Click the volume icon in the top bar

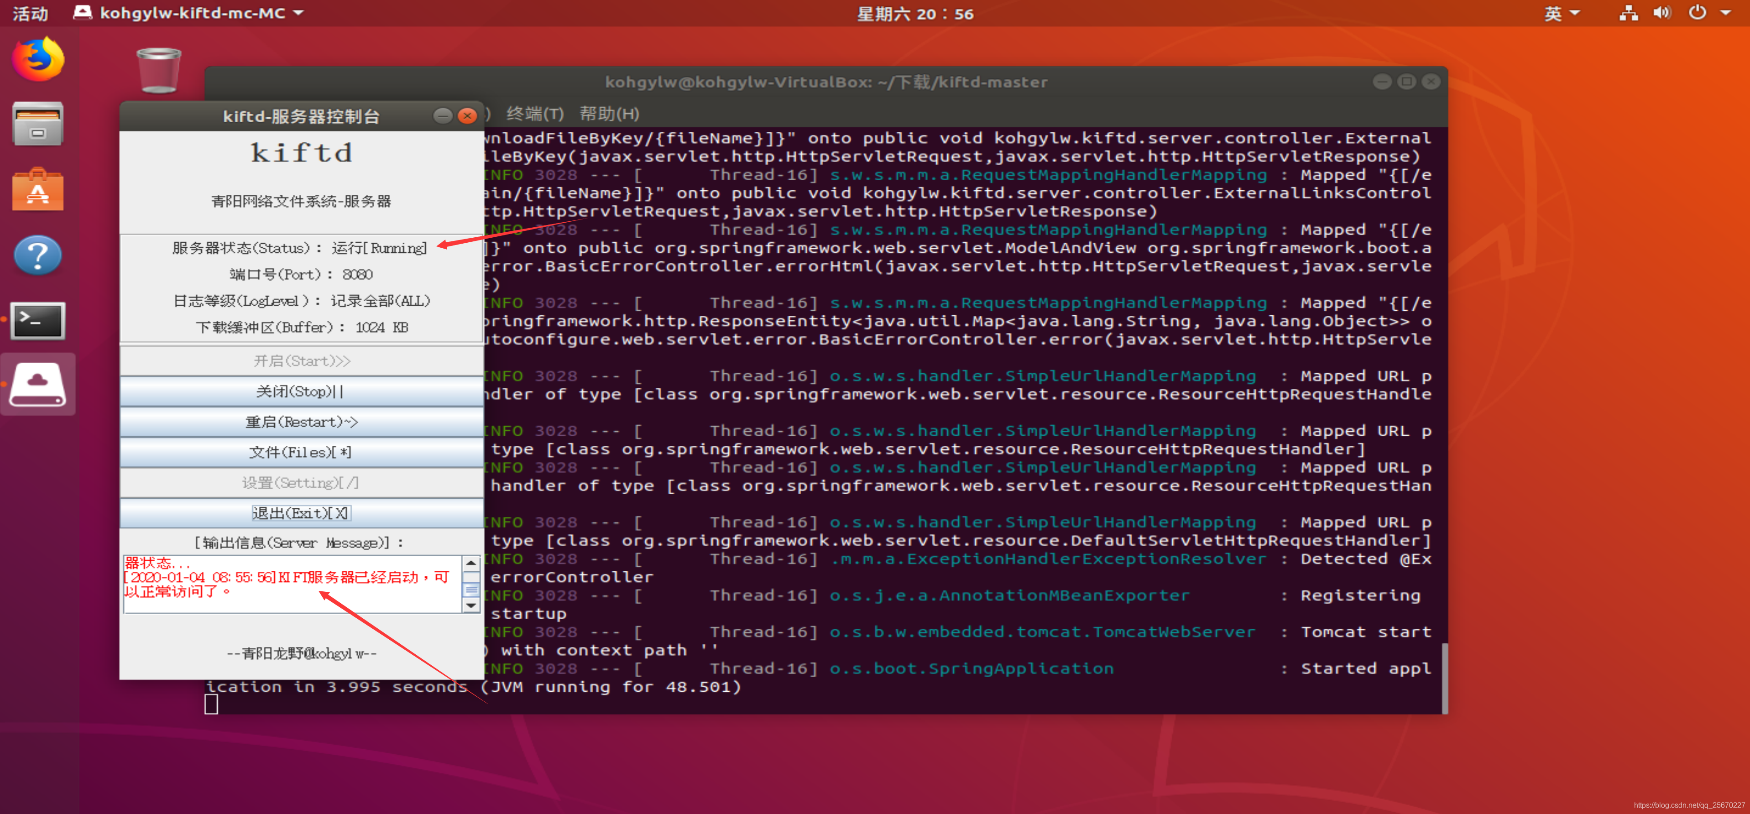coord(1661,12)
